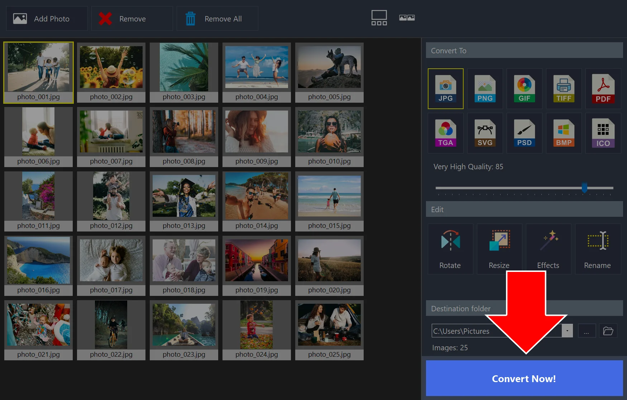Select photo_013.jpg graduate thumbnail
Viewport: 627px width, 400px height.
point(184,201)
